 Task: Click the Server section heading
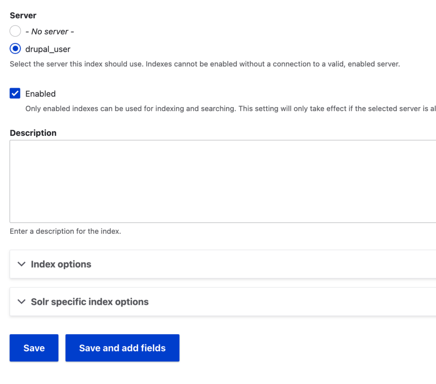point(23,15)
